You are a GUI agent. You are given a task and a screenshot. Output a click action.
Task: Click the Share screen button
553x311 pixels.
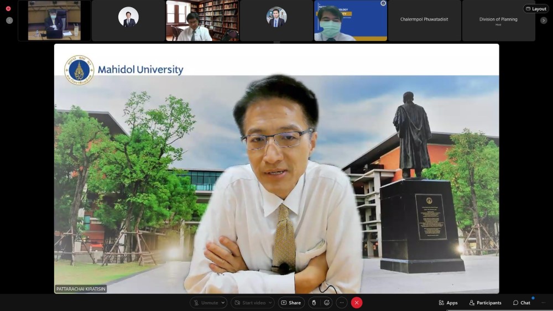coord(291,303)
